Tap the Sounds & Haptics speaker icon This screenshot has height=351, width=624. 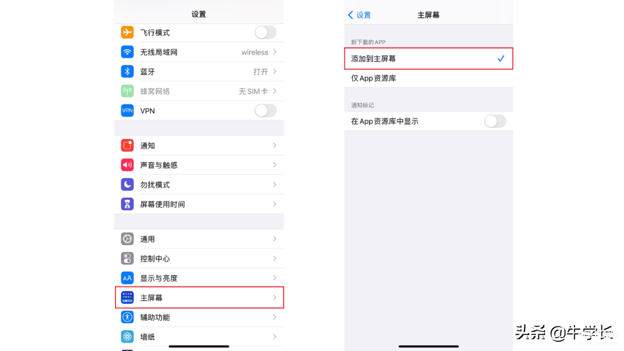pyautogui.click(x=127, y=165)
